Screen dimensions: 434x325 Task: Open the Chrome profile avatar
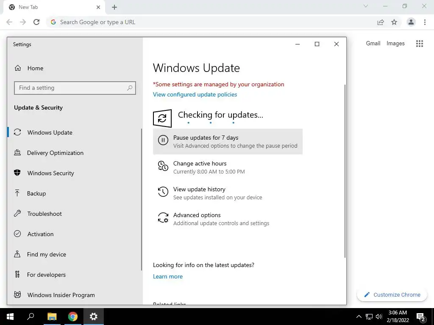point(411,22)
